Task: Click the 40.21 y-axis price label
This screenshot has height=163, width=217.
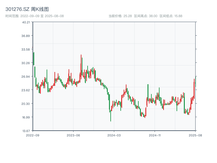Action: [26, 22]
